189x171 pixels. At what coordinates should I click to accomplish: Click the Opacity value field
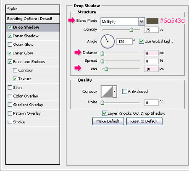[151, 30]
